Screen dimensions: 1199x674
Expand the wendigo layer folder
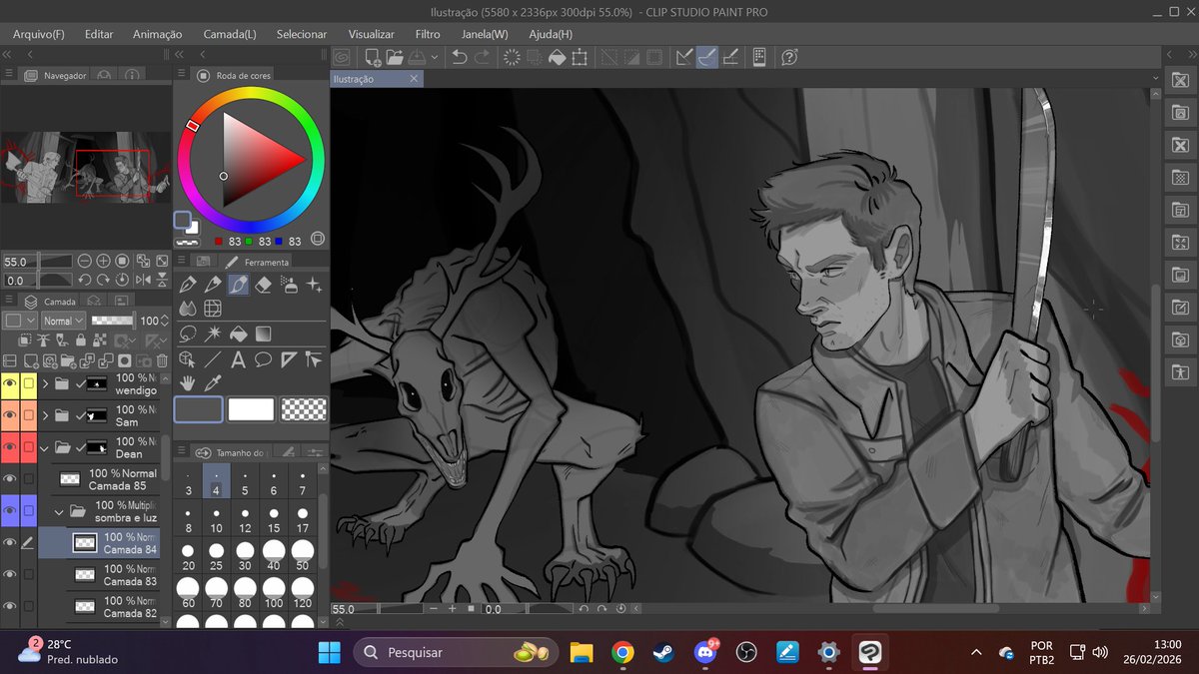click(45, 383)
